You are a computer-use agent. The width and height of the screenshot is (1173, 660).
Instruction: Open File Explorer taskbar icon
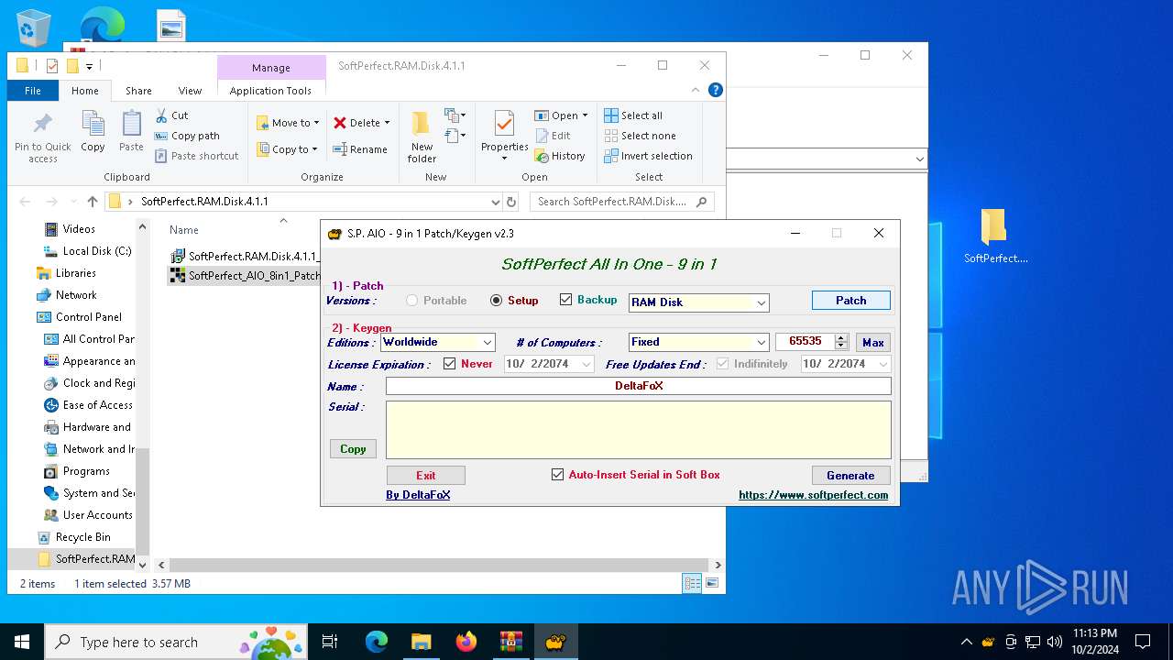[422, 642]
